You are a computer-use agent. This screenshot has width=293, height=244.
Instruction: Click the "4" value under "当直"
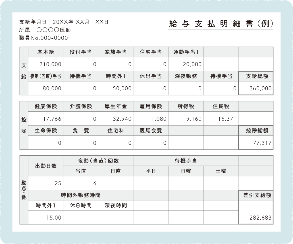[x=95, y=183]
